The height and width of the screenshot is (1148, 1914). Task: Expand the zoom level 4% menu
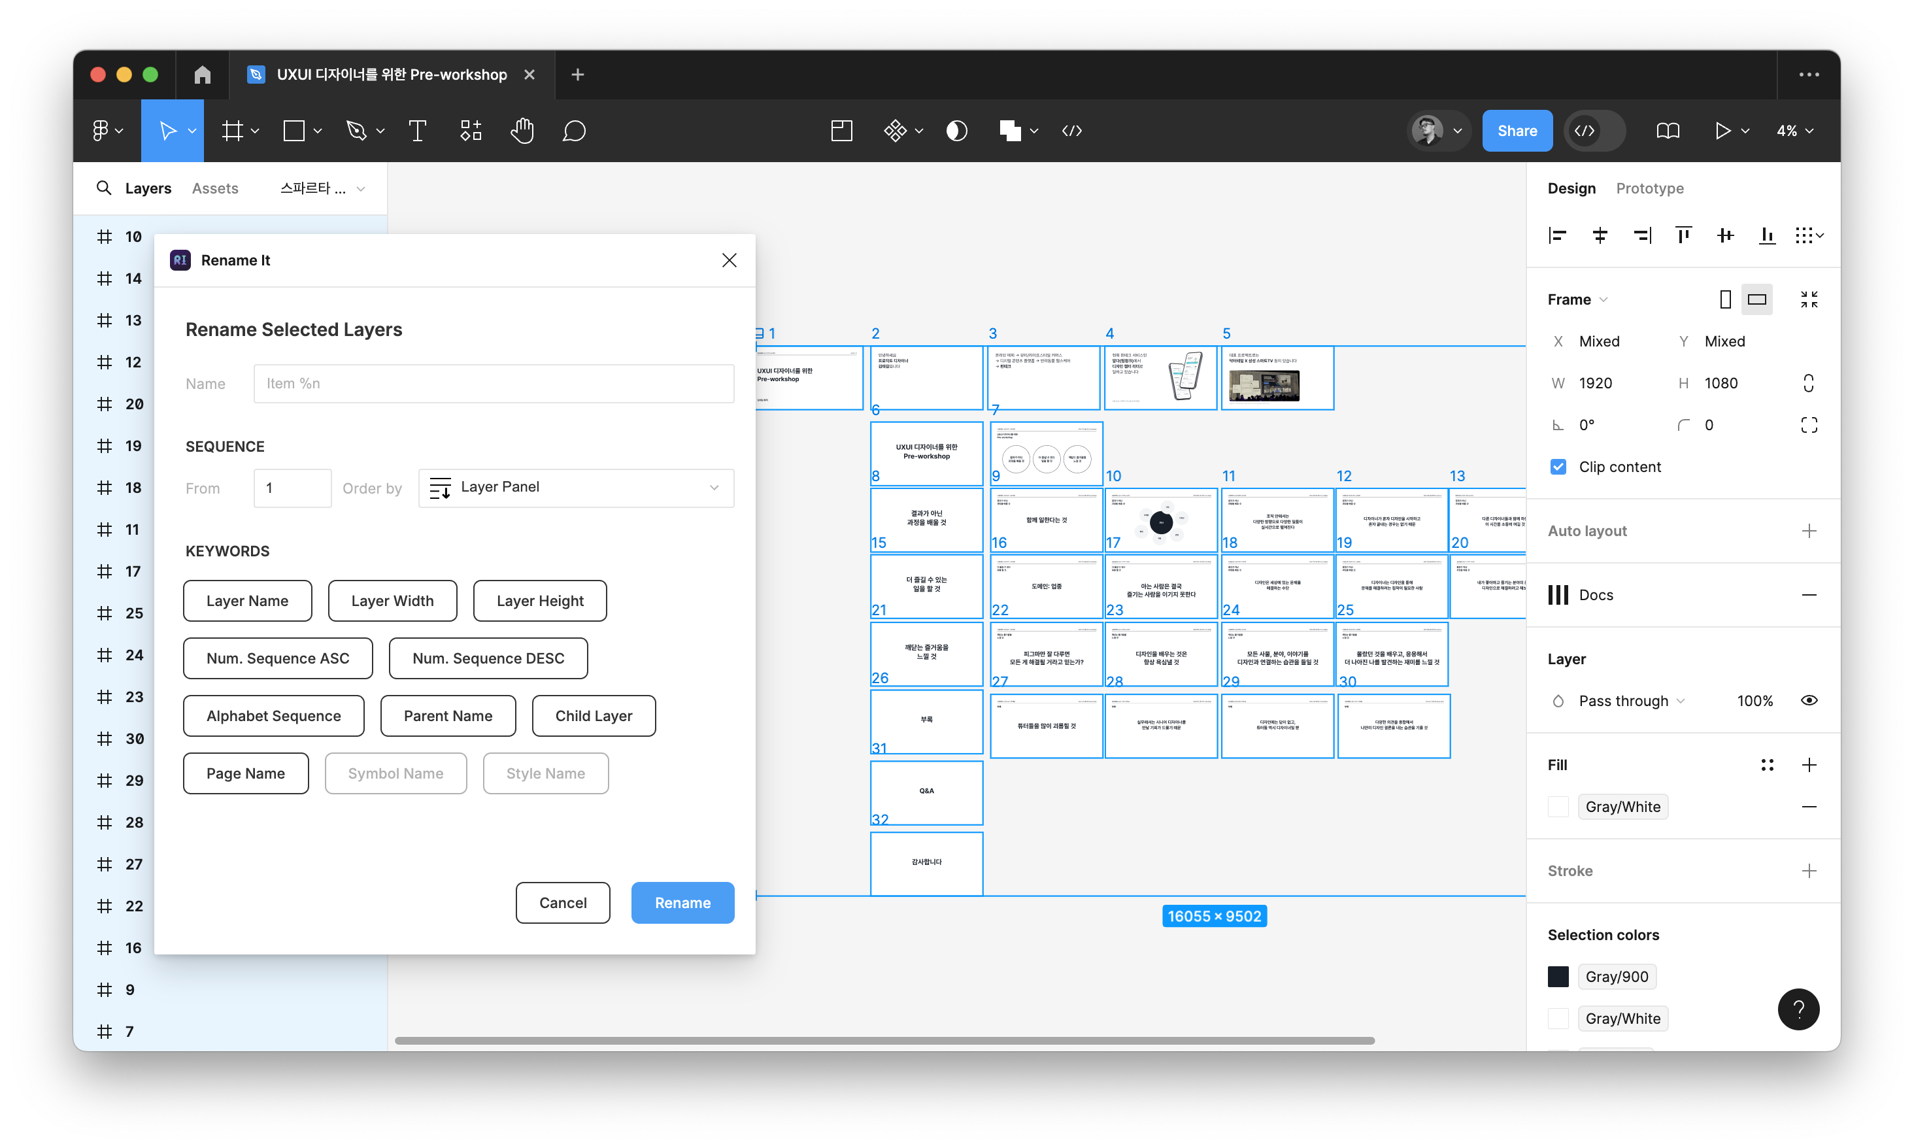coord(1794,131)
